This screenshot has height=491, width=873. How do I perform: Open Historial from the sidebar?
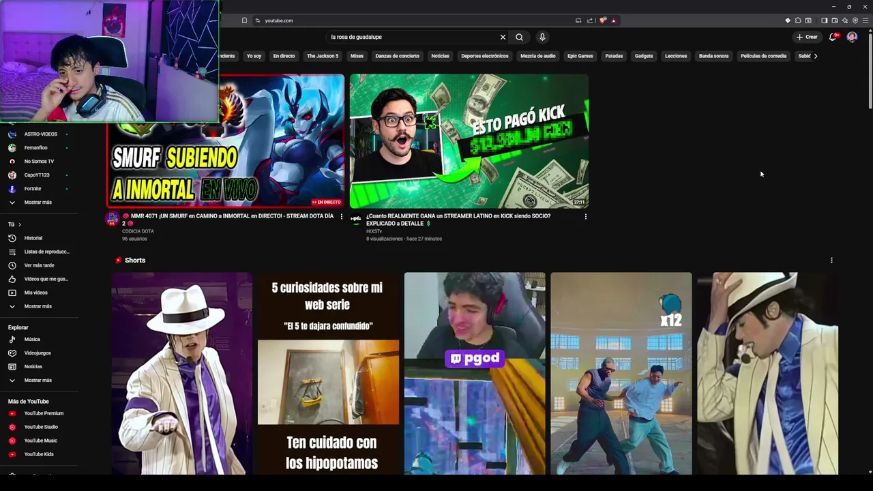click(x=39, y=238)
